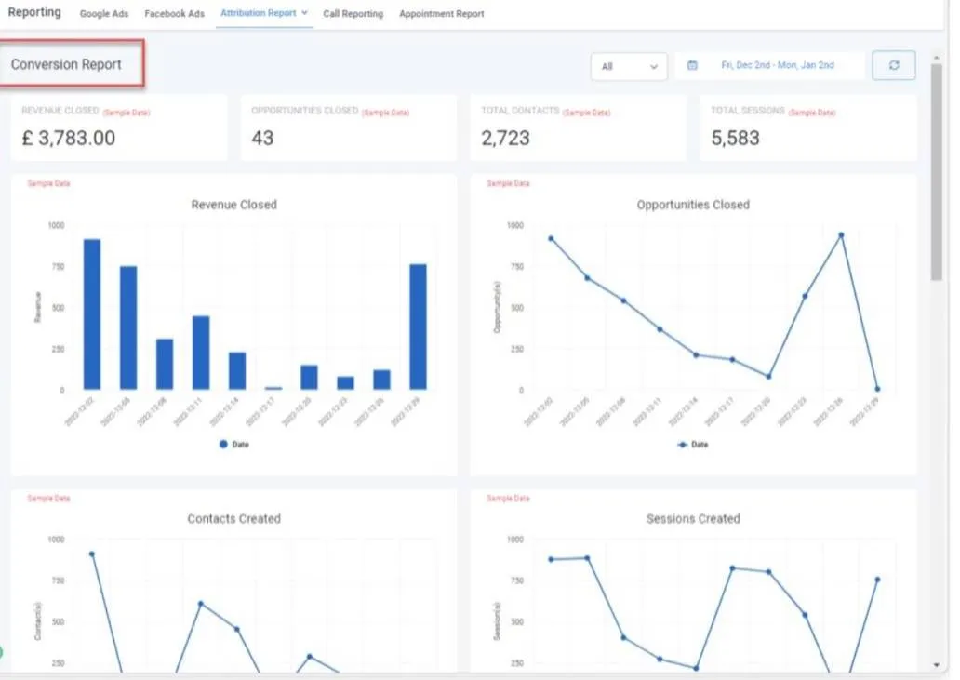Click the page scrollbar thumb
Screen dimensions: 960x680
click(936, 171)
